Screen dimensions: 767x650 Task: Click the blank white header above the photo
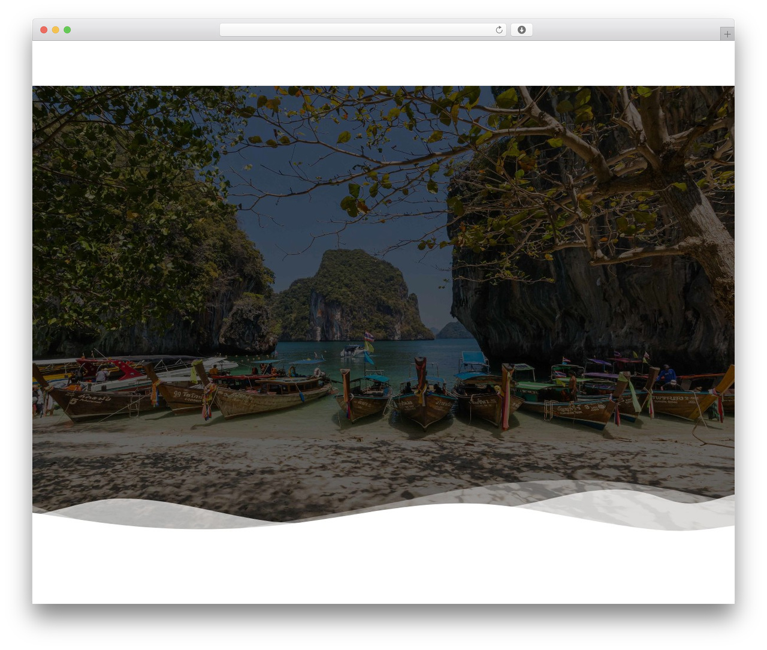click(x=383, y=63)
